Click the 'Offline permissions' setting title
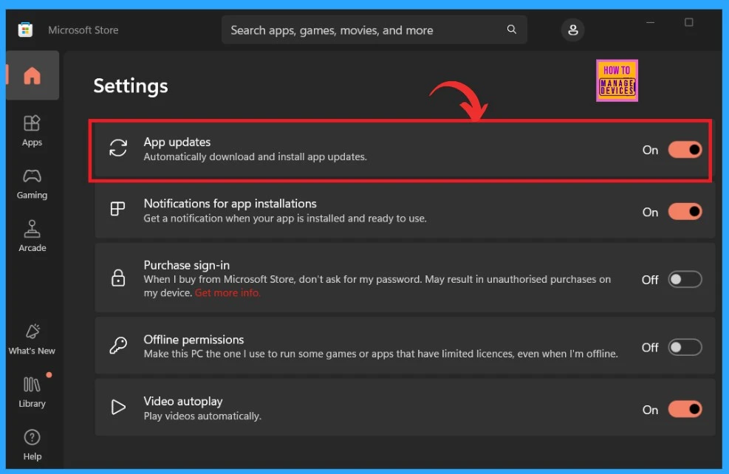 point(194,339)
